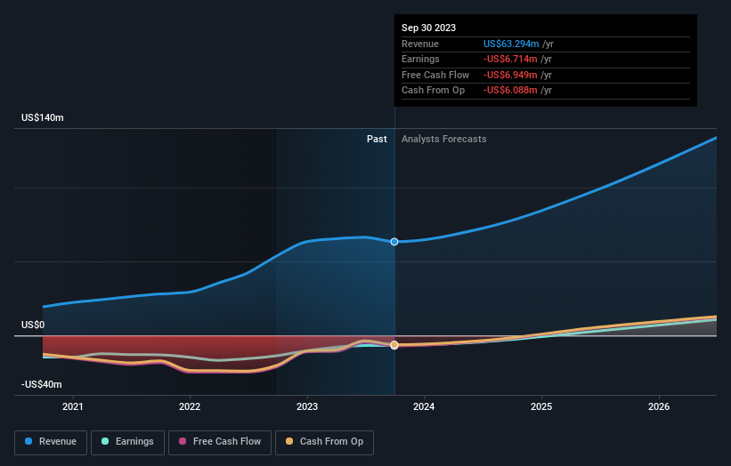
Task: Toggle the Revenue legend series
Action: point(51,442)
